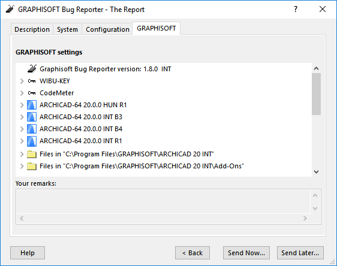Select the Graphisoft Bug Reporter version text row
The width and height of the screenshot is (337, 266).
click(x=106, y=69)
